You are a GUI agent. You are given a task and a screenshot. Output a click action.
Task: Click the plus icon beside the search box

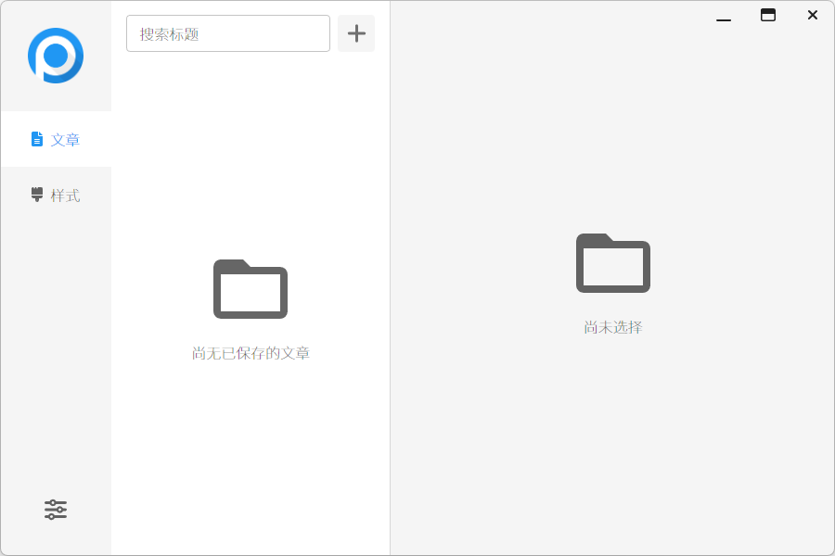[355, 33]
